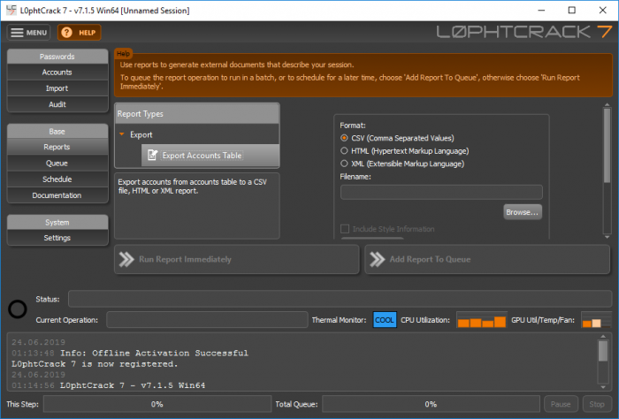Click the Browse... button
This screenshot has width=619, height=419.
(x=523, y=212)
